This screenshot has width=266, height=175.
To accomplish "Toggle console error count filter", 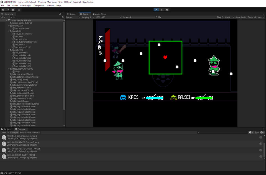I will click(x=262, y=133).
